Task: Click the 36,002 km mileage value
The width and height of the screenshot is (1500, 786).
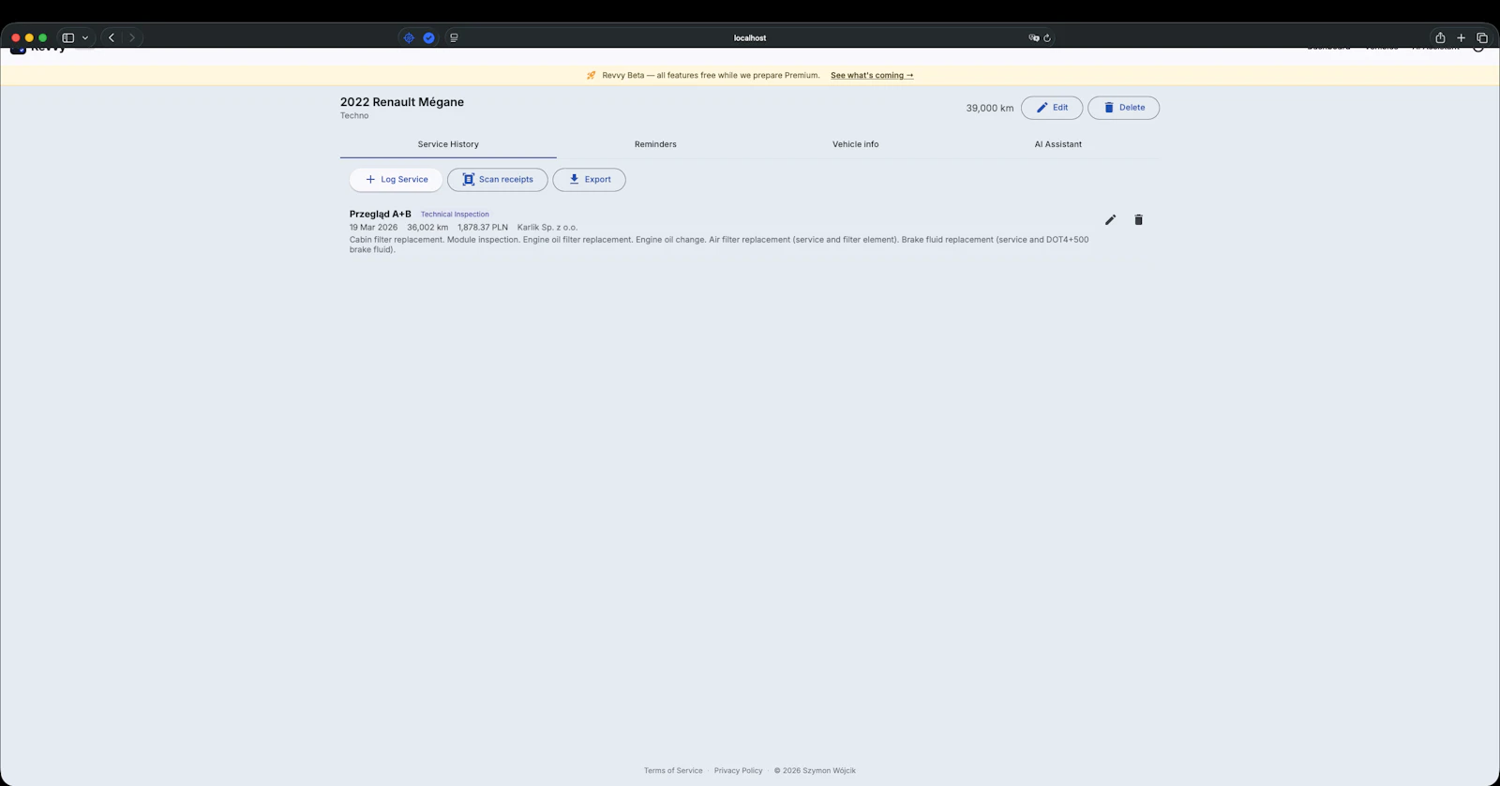Action: pos(427,228)
